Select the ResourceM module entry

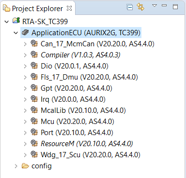click(x=87, y=144)
